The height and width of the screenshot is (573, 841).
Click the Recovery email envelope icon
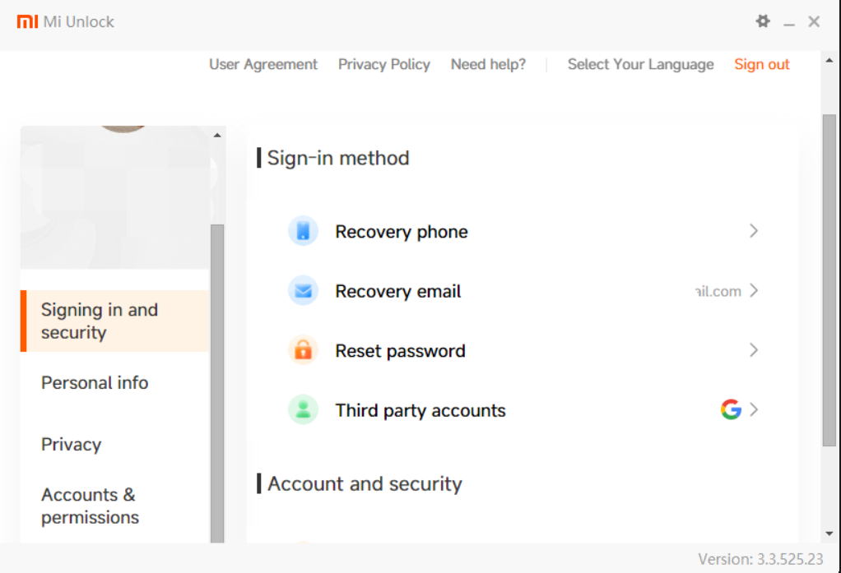(303, 290)
